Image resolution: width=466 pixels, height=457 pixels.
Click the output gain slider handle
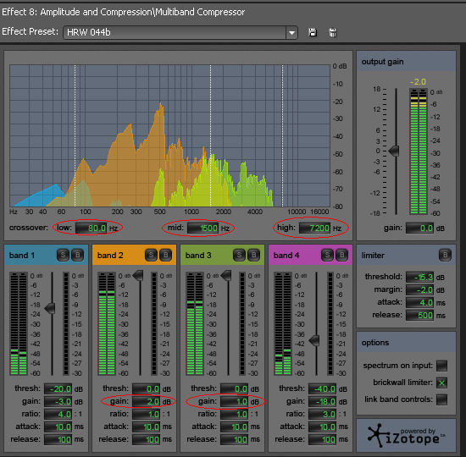click(x=394, y=151)
